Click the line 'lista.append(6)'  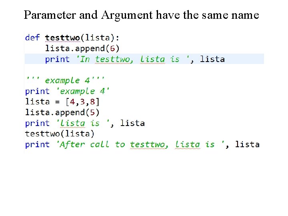coord(82,48)
